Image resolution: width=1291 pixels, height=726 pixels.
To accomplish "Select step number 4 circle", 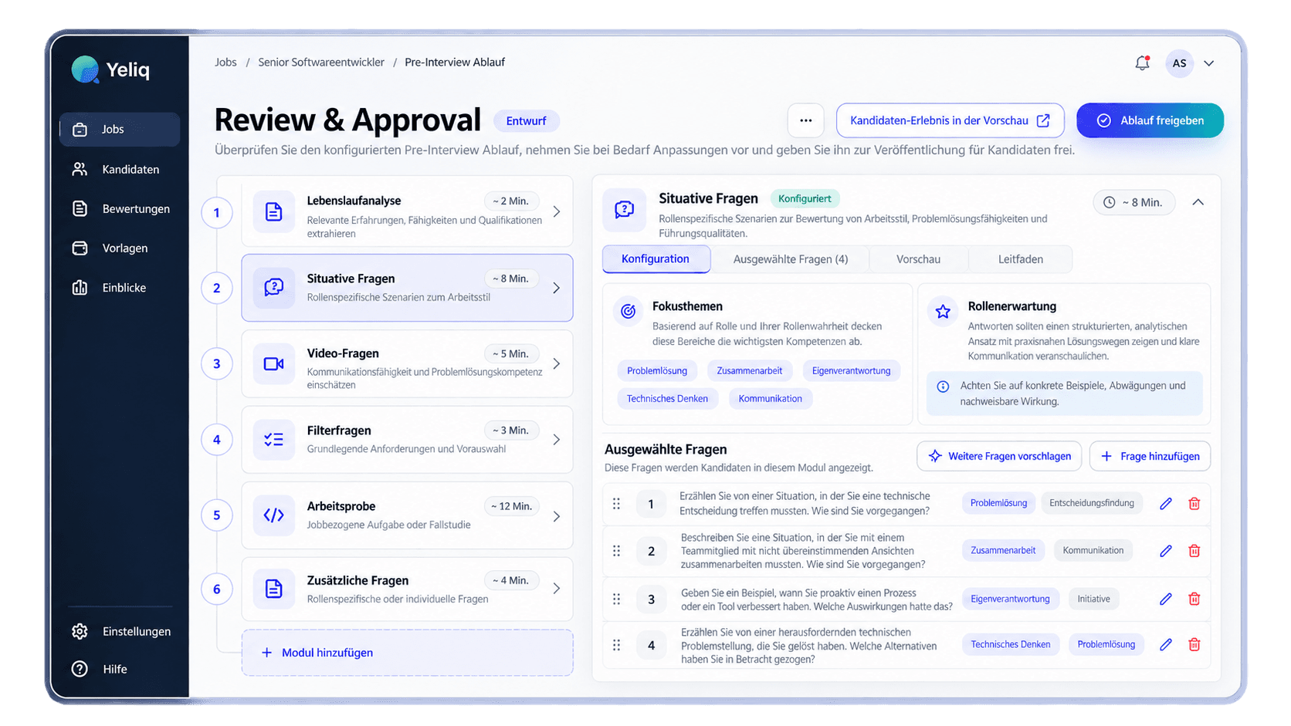I will tap(217, 440).
